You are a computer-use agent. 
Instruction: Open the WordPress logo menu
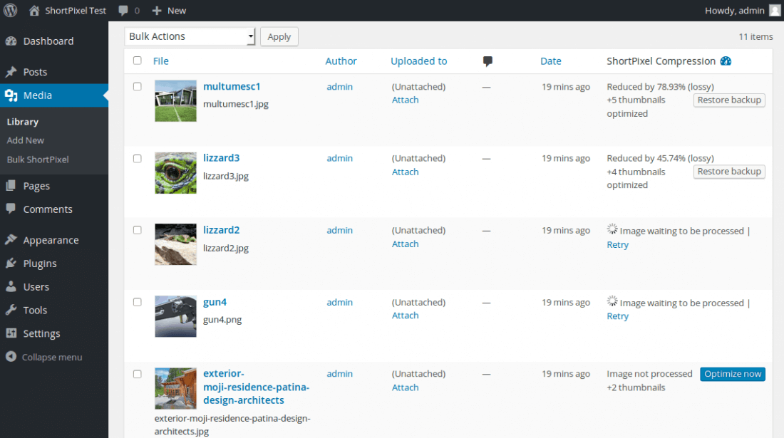11,10
